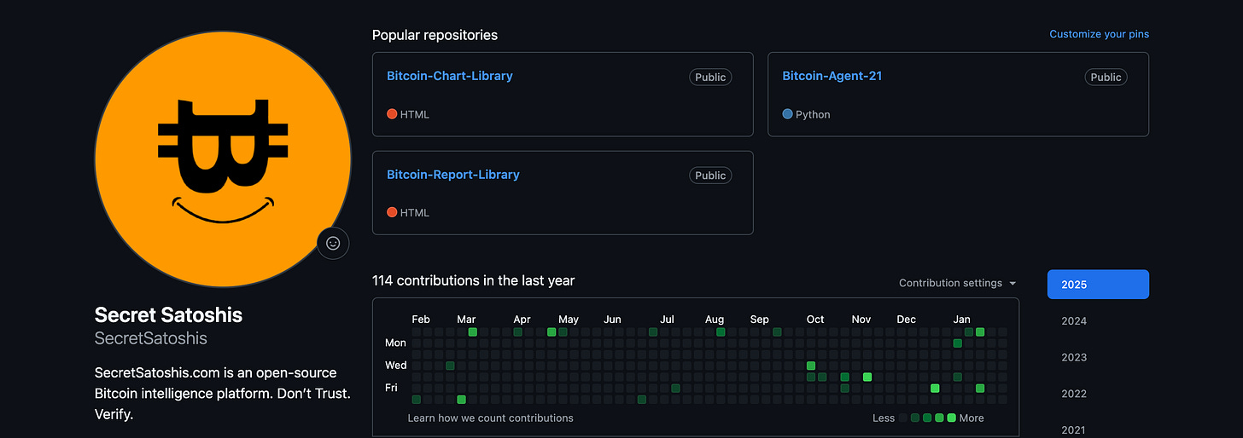Click Public badge on Bitcoin-Chart-Library
This screenshot has height=438, width=1243.
pyautogui.click(x=710, y=77)
